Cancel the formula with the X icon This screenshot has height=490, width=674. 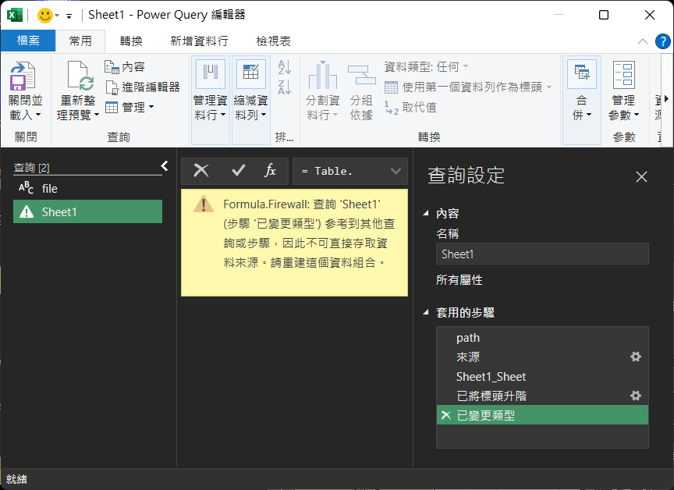(201, 171)
